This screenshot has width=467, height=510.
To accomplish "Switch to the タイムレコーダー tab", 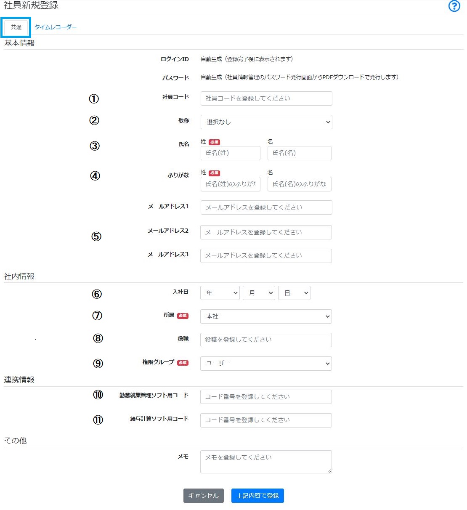I will tap(56, 27).
